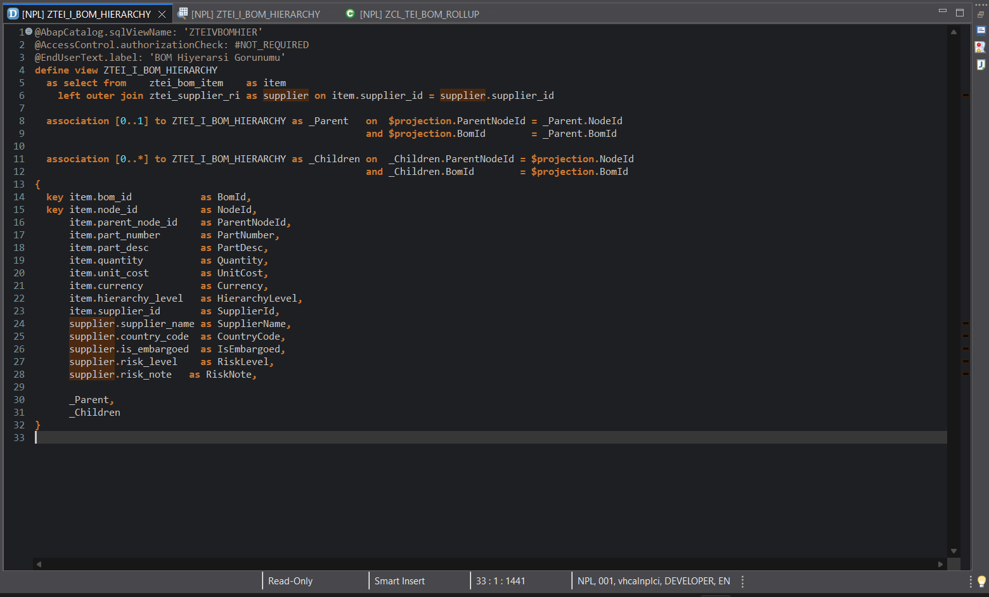
Task: Click view name ZTEI_I_BOM_HIERARCHY on line 4
Action: (x=160, y=70)
